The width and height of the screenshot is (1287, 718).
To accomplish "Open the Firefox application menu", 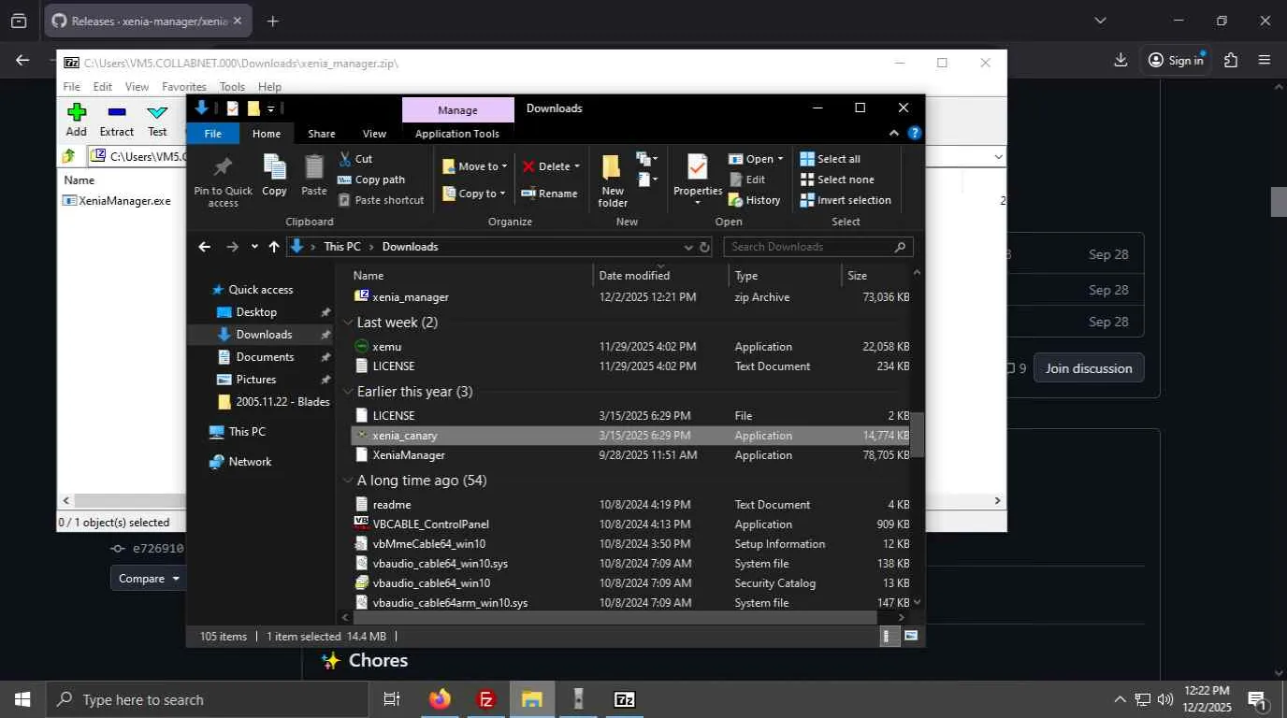I will tap(1265, 60).
